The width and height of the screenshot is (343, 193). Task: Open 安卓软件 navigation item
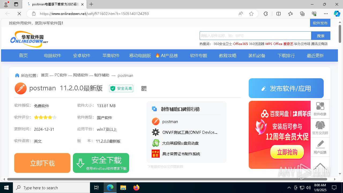coord(82,55)
